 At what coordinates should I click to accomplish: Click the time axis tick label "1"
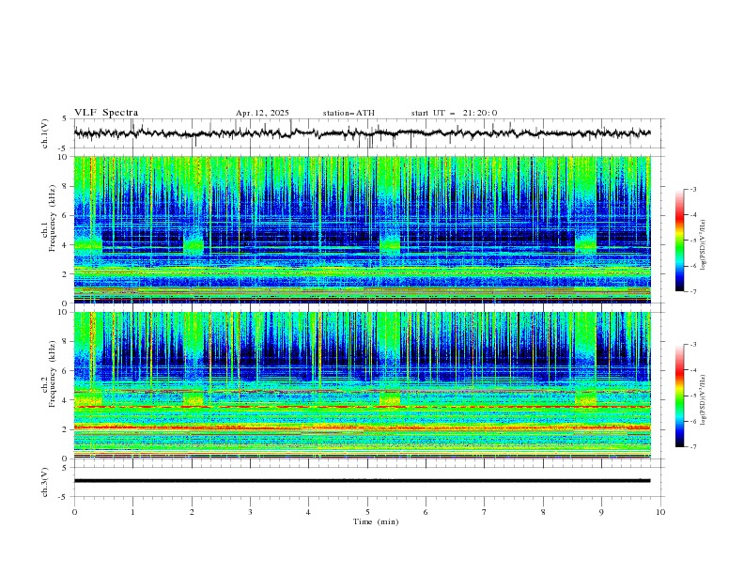point(132,512)
